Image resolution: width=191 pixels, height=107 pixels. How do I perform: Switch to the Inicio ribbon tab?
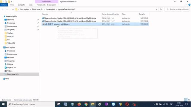pyautogui.click(x=12, y=5)
